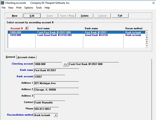Image resolution: width=156 pixels, height=120 pixels.
Task: Open the Print menu
Action: click(19, 8)
